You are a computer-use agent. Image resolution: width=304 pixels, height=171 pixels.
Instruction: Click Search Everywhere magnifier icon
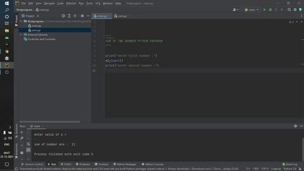tap(289, 9)
